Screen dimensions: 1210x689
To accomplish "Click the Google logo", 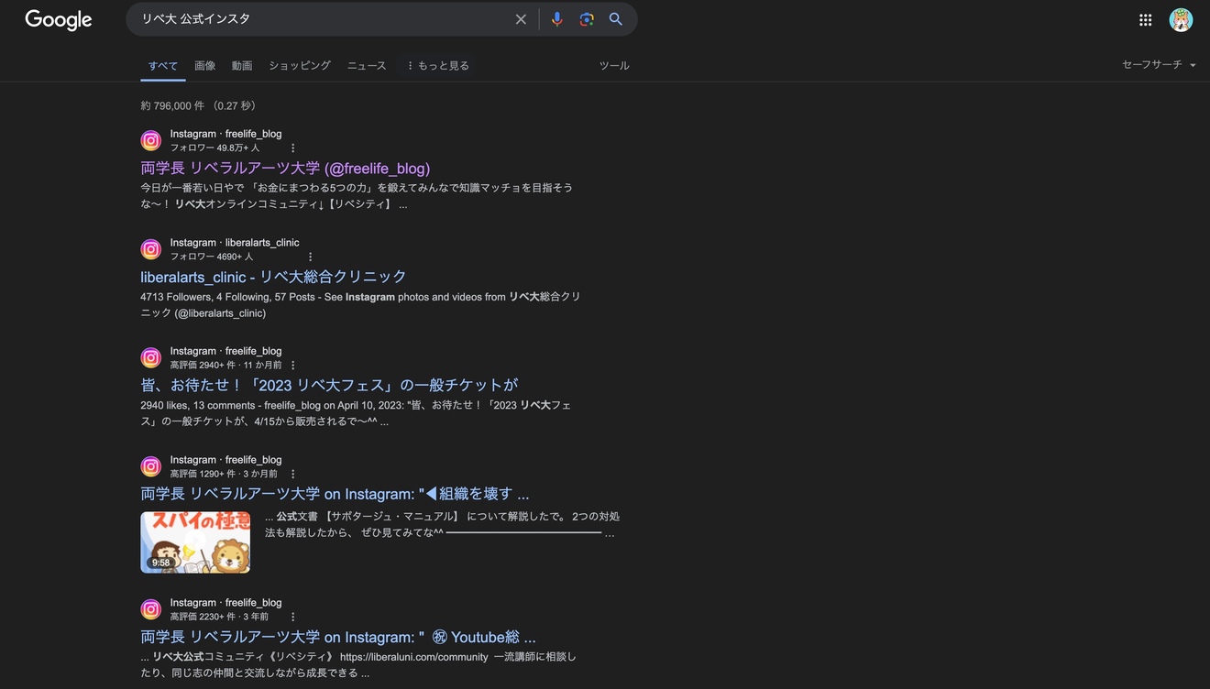I will coord(59,20).
